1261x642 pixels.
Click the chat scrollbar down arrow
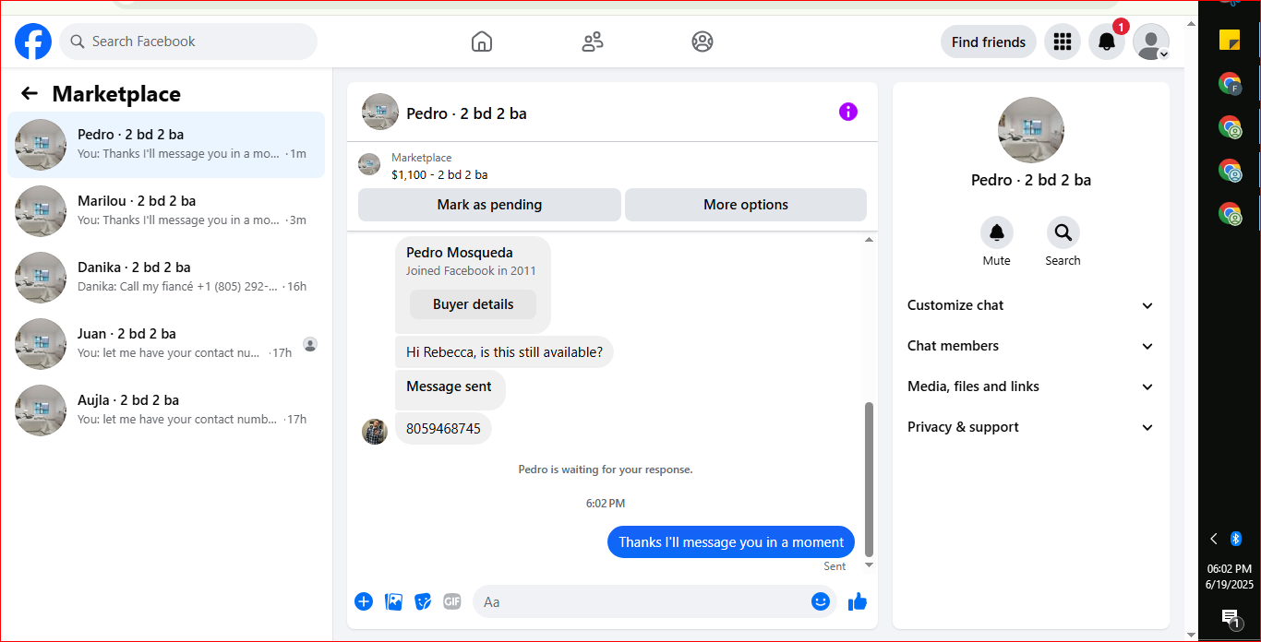(869, 565)
